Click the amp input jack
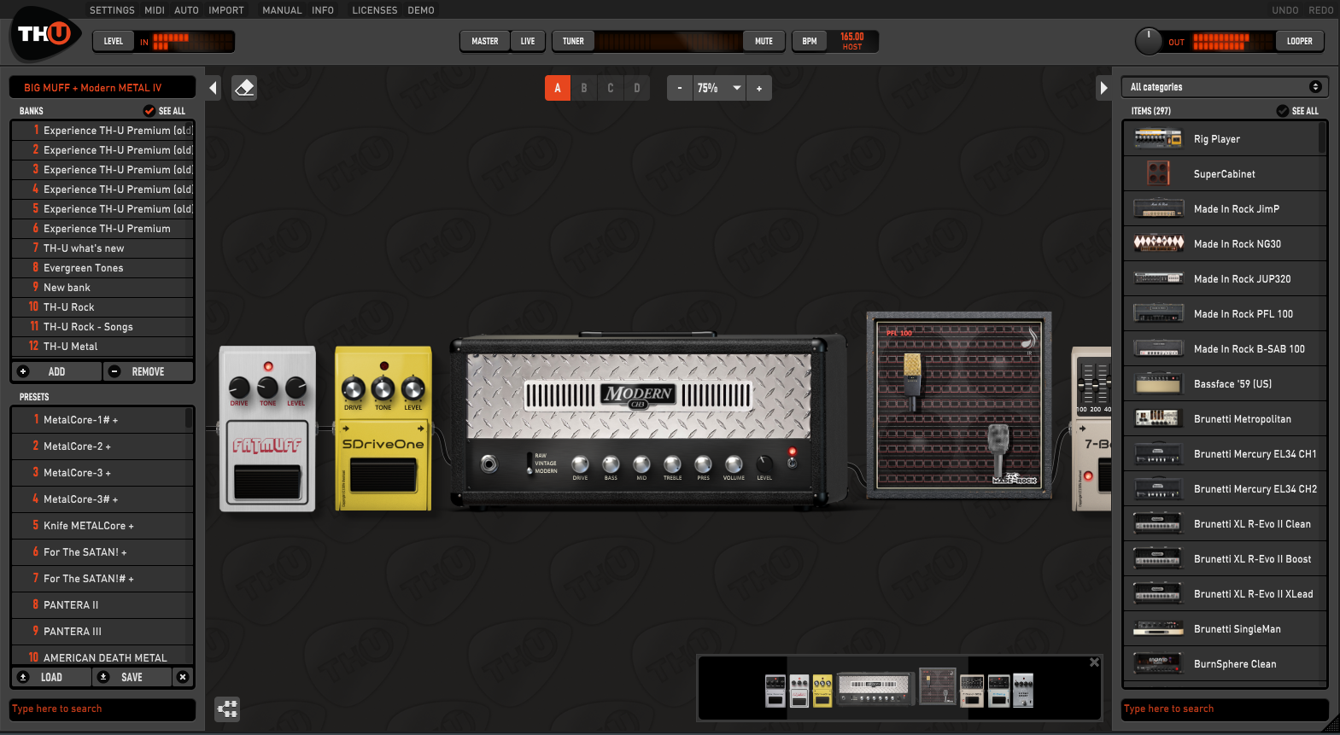The width and height of the screenshot is (1340, 735). [489, 464]
